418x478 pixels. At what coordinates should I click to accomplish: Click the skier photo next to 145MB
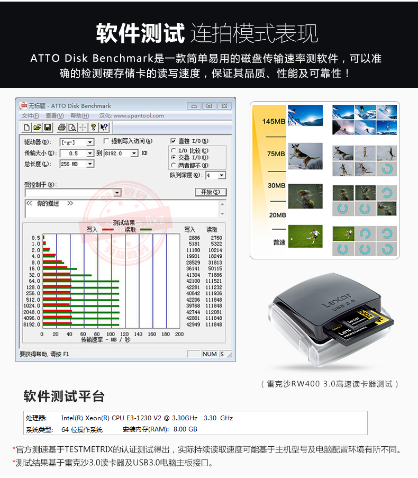(x=305, y=115)
